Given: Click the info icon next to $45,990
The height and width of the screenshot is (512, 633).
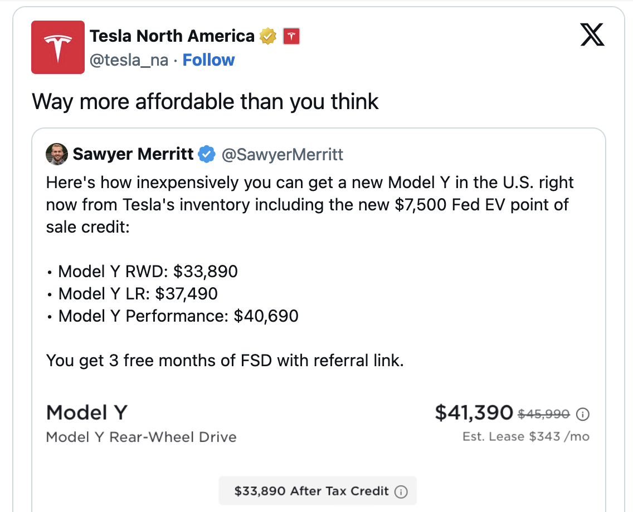Looking at the screenshot, I should [582, 414].
